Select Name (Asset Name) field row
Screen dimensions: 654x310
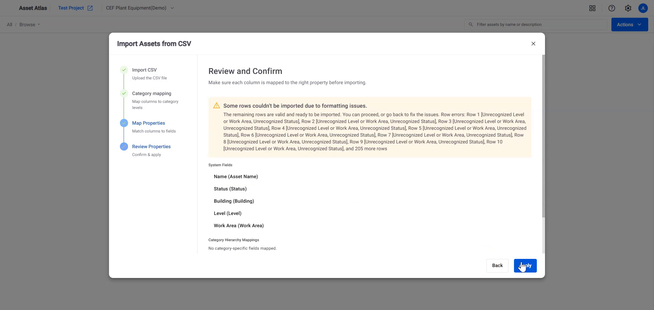click(x=236, y=176)
